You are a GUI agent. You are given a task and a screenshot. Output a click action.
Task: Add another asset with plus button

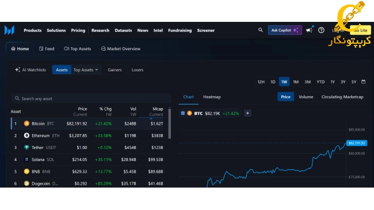(247, 113)
